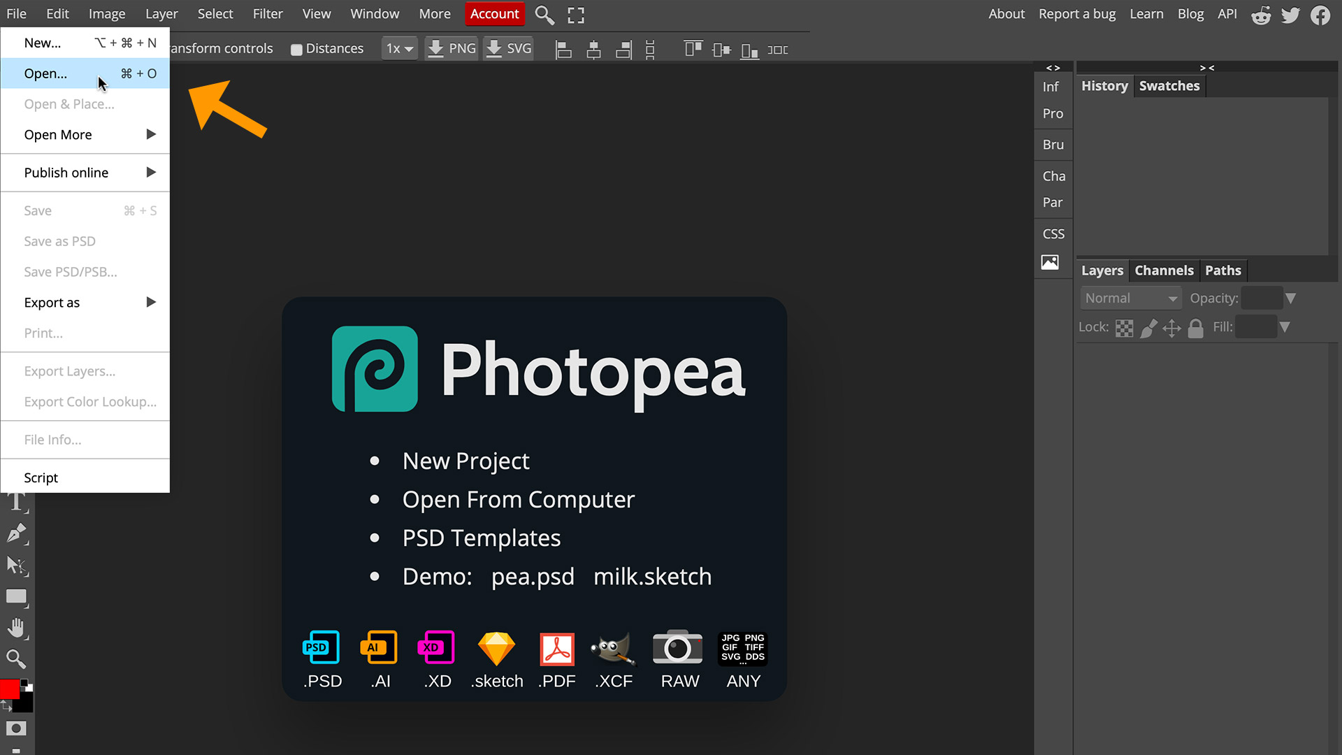Toggle fullscreen mode icon

(576, 15)
